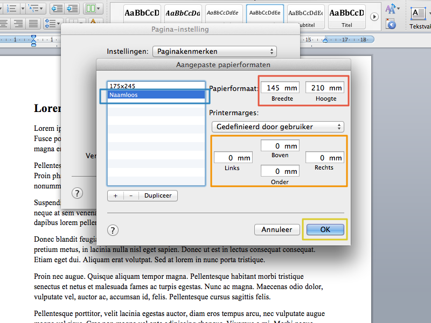
Task: Open the columns layout tool
Action: tap(93, 8)
